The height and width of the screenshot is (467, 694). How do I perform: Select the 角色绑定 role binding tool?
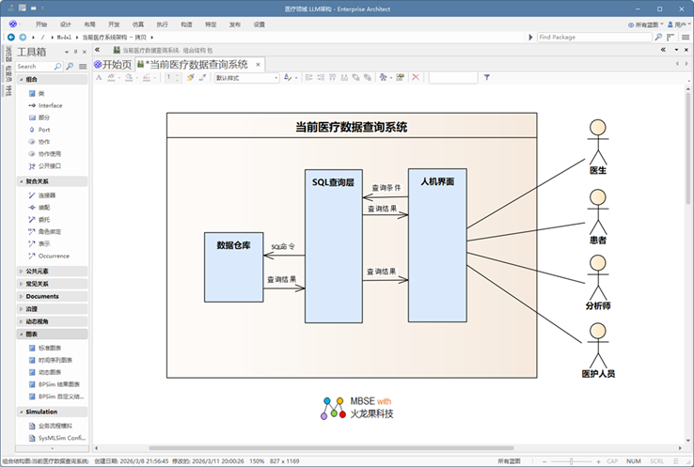pos(50,231)
